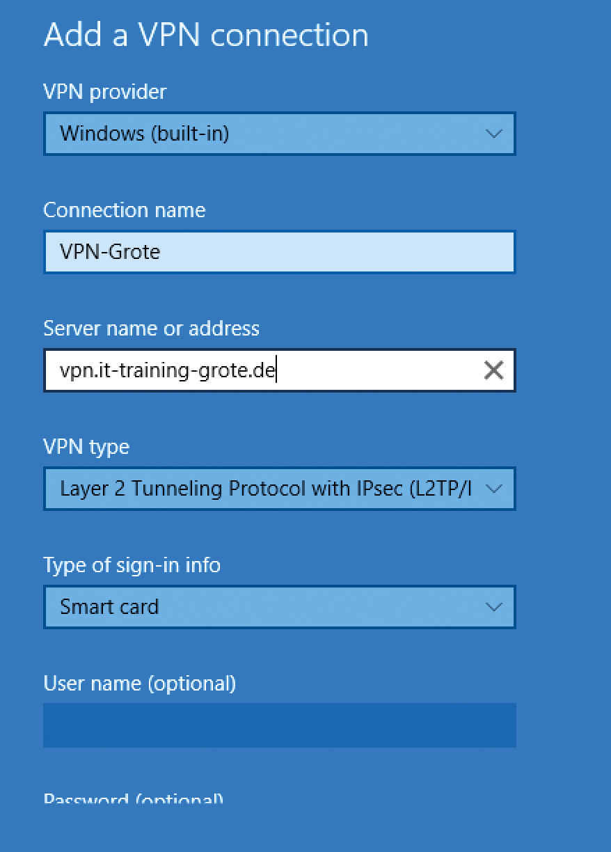
Task: Click the chevron on the VPN provider box
Action: (494, 134)
